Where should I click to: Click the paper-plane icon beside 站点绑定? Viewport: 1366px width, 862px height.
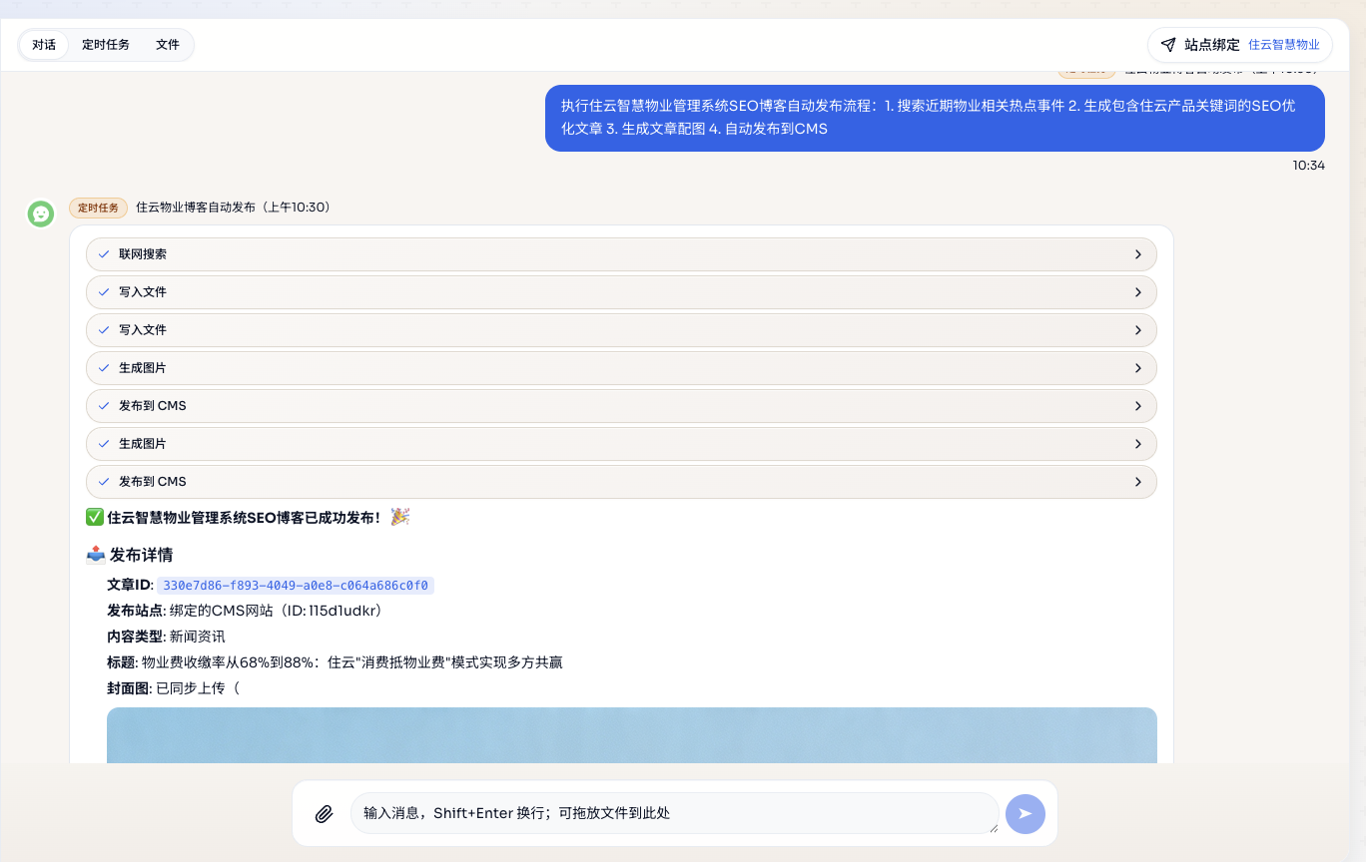pyautogui.click(x=1168, y=44)
